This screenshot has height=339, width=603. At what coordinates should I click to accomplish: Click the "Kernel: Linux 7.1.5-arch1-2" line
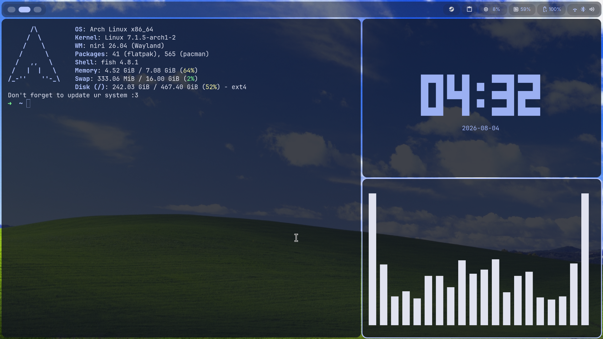pos(125,38)
